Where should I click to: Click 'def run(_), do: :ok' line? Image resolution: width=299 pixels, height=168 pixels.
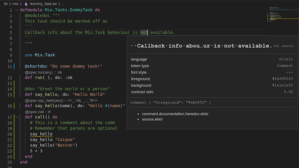pyautogui.click(x=49, y=78)
